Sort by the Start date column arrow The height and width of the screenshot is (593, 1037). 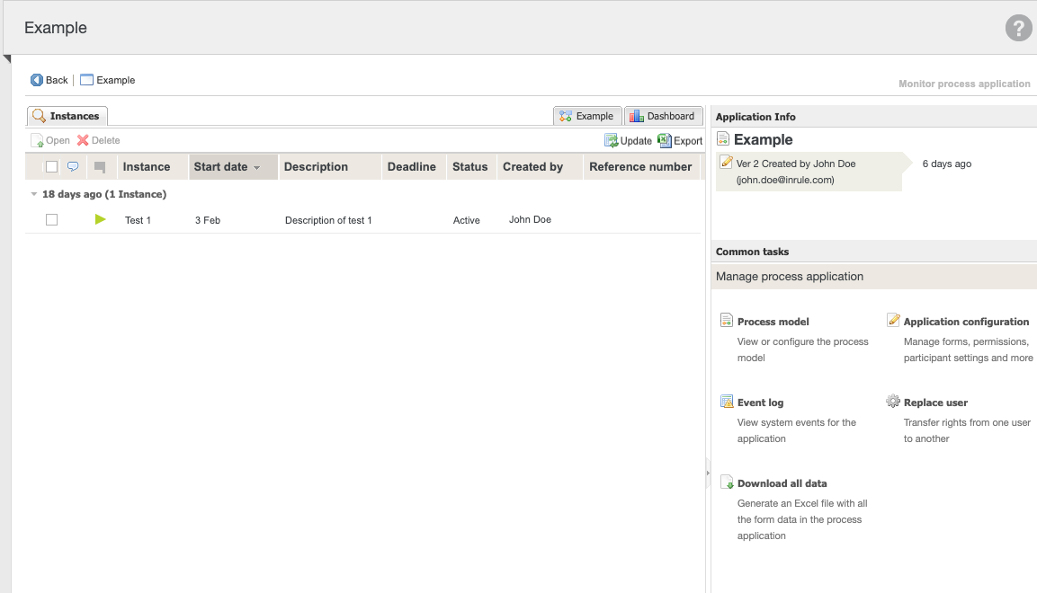(256, 168)
